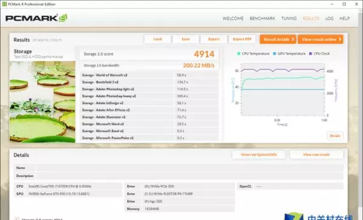Open chart Details button
Image resolution: width=363 pixels, height=220 pixels.
coord(335,136)
